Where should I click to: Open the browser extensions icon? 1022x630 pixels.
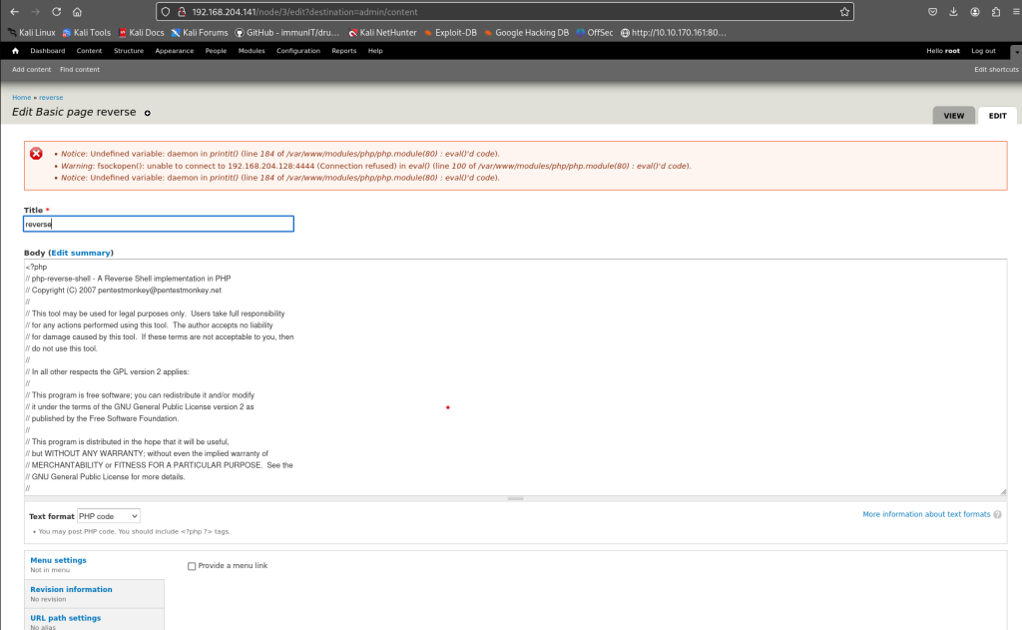(995, 12)
